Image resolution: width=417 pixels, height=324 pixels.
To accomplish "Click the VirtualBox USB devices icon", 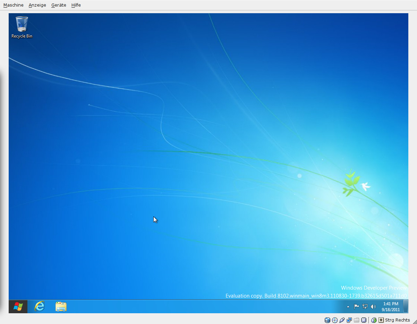I will tap(342, 320).
